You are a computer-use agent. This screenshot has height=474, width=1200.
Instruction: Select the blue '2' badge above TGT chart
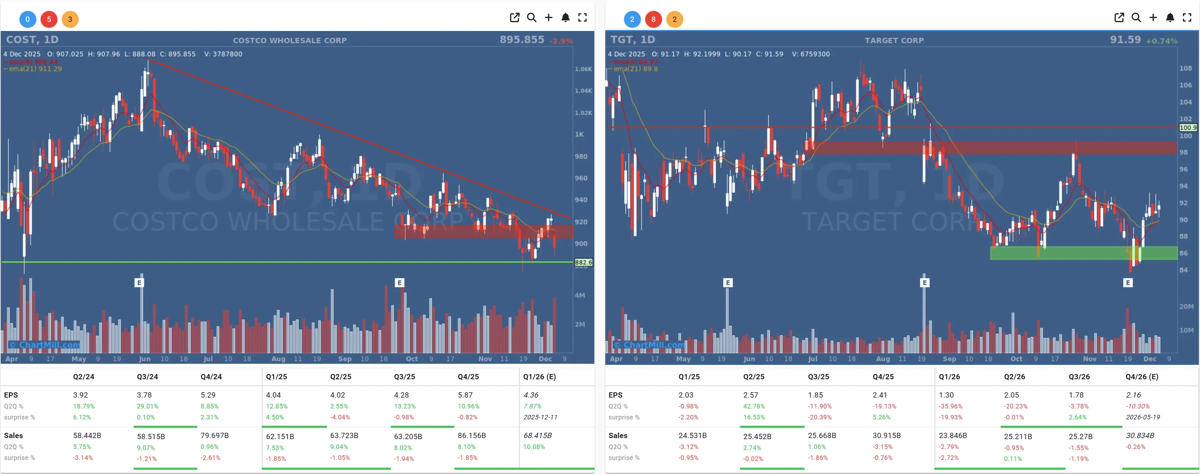[x=632, y=19]
